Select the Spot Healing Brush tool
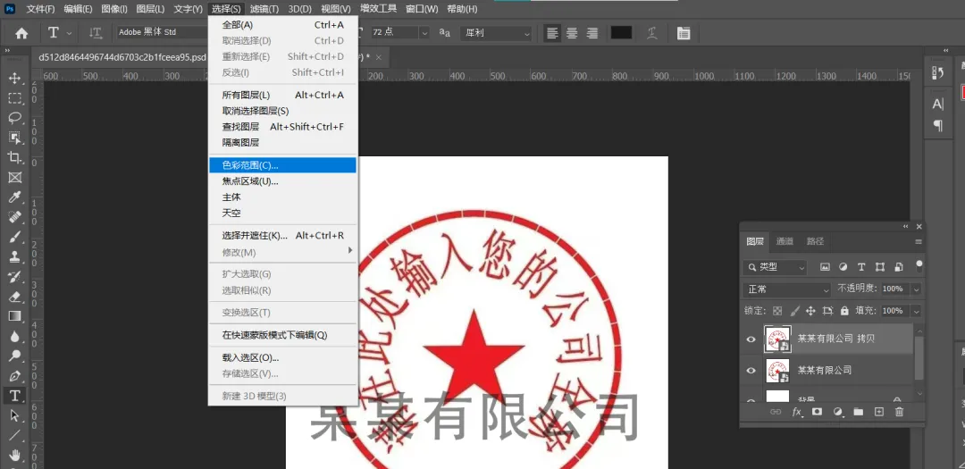 (x=15, y=217)
